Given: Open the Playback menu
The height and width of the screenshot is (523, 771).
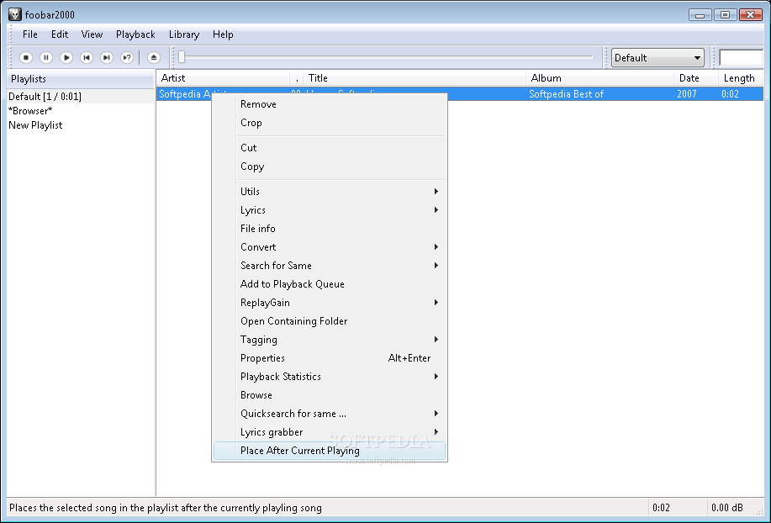Looking at the screenshot, I should click(x=135, y=34).
